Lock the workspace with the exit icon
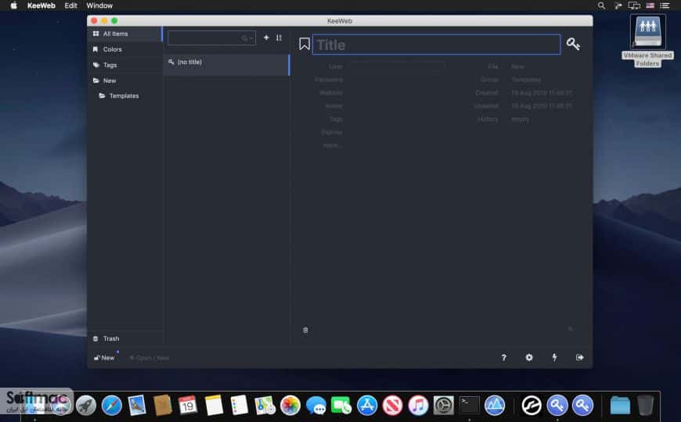 click(x=580, y=357)
